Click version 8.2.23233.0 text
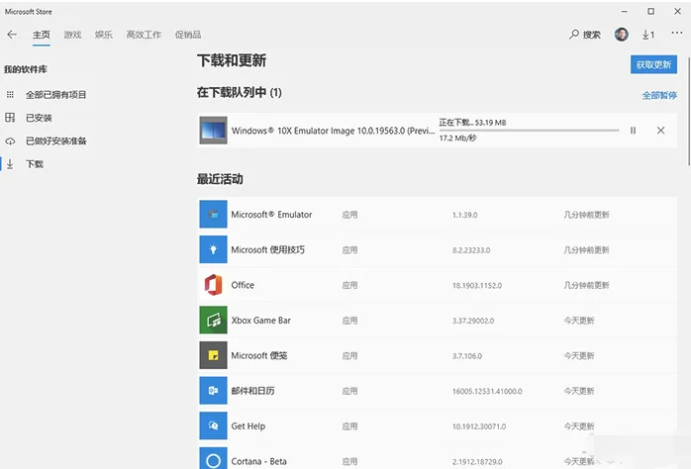691x469 pixels. click(x=470, y=250)
